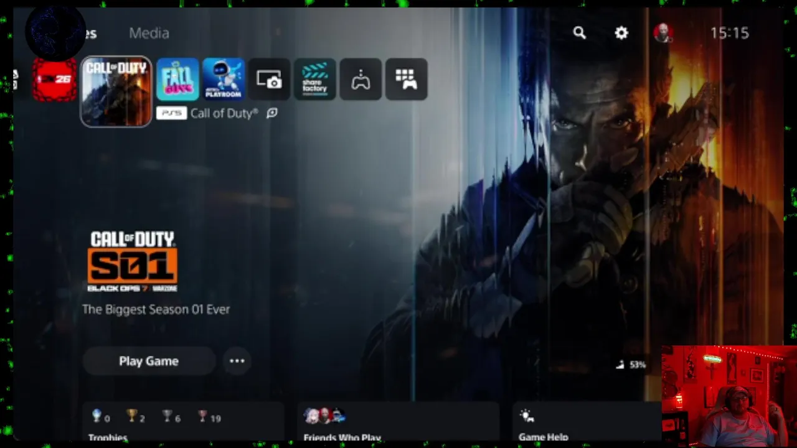Open the three-dots options button
The width and height of the screenshot is (797, 448).
[237, 361]
